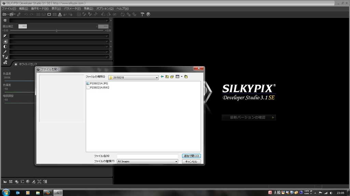Image resolution: width=350 pixels, height=196 pixels.
Task: Open the 操作モード(M) menu
Action: coord(40,9)
